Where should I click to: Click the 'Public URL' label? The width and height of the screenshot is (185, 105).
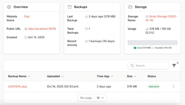pyautogui.click(x=14, y=29)
